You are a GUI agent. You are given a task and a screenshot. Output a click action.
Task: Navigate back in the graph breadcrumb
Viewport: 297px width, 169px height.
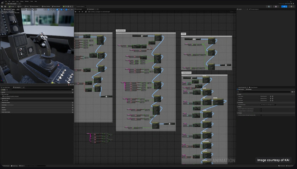[79, 12]
